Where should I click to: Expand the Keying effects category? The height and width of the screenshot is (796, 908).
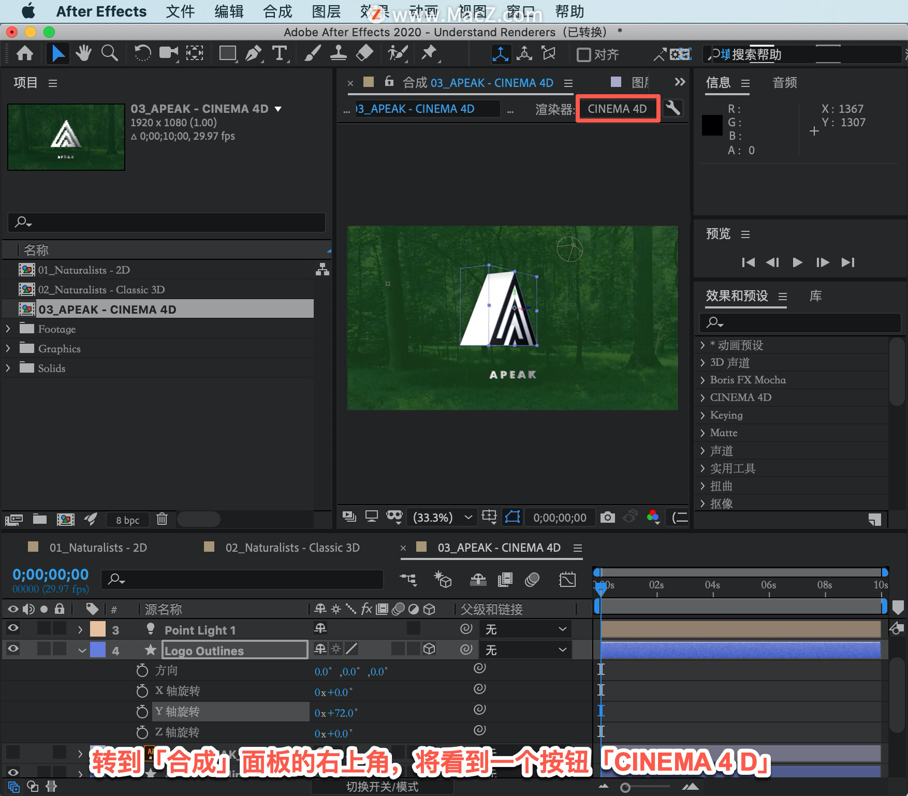(702, 415)
